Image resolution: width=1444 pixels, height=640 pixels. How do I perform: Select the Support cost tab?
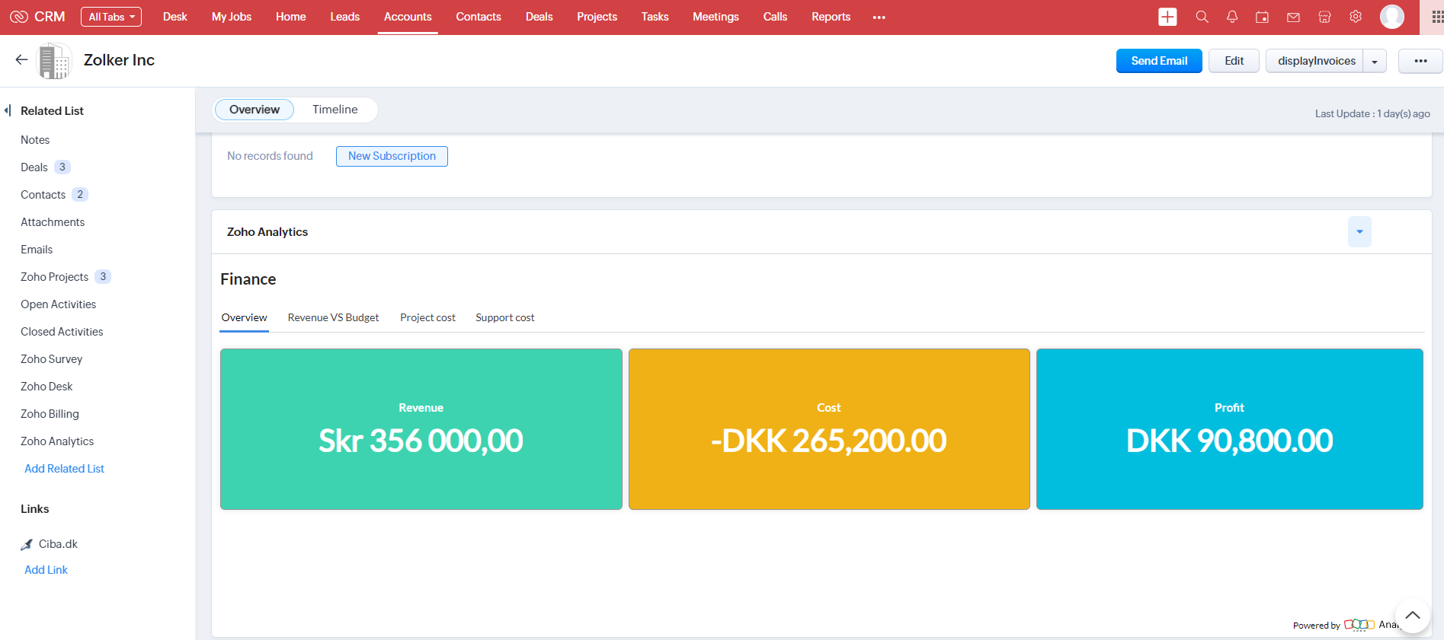[505, 317]
